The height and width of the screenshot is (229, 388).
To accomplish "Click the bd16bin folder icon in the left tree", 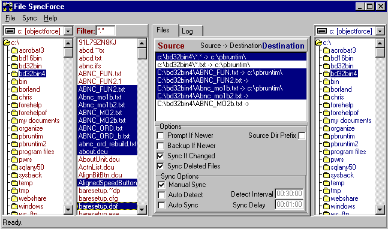I will (x=15, y=58).
